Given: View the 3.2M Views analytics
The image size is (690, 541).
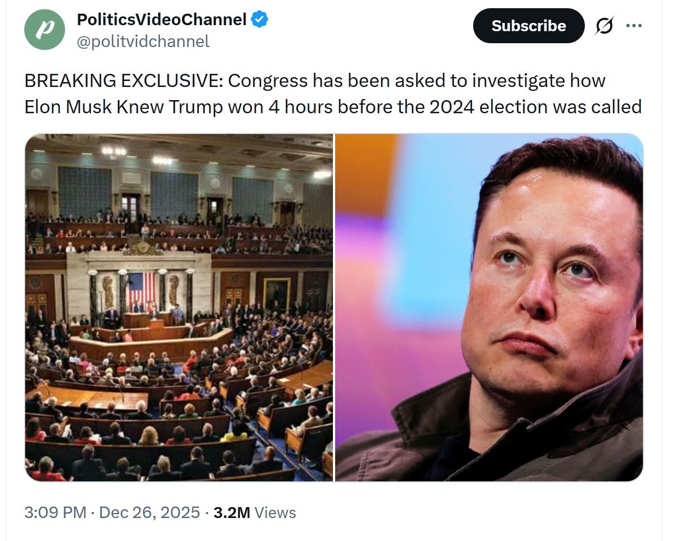Looking at the screenshot, I should pos(255,513).
